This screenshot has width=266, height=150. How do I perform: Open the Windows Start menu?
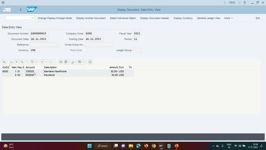pos(90,146)
